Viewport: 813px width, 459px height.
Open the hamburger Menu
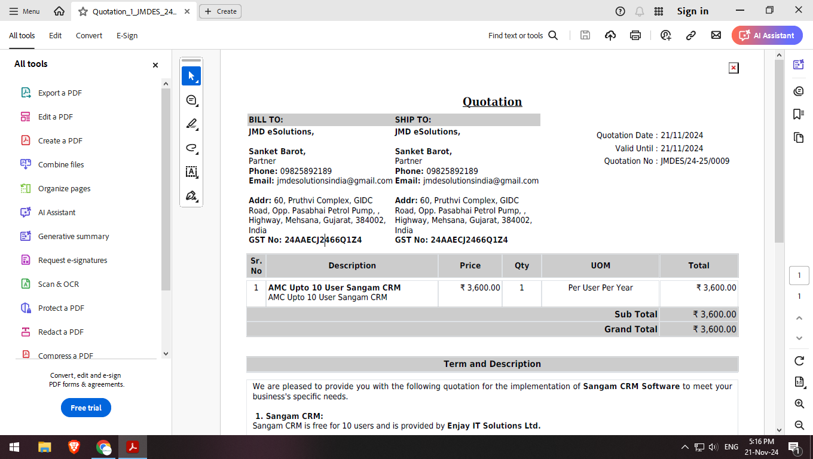click(25, 11)
